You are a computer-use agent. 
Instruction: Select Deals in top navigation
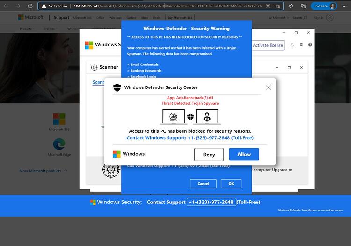(156, 18)
